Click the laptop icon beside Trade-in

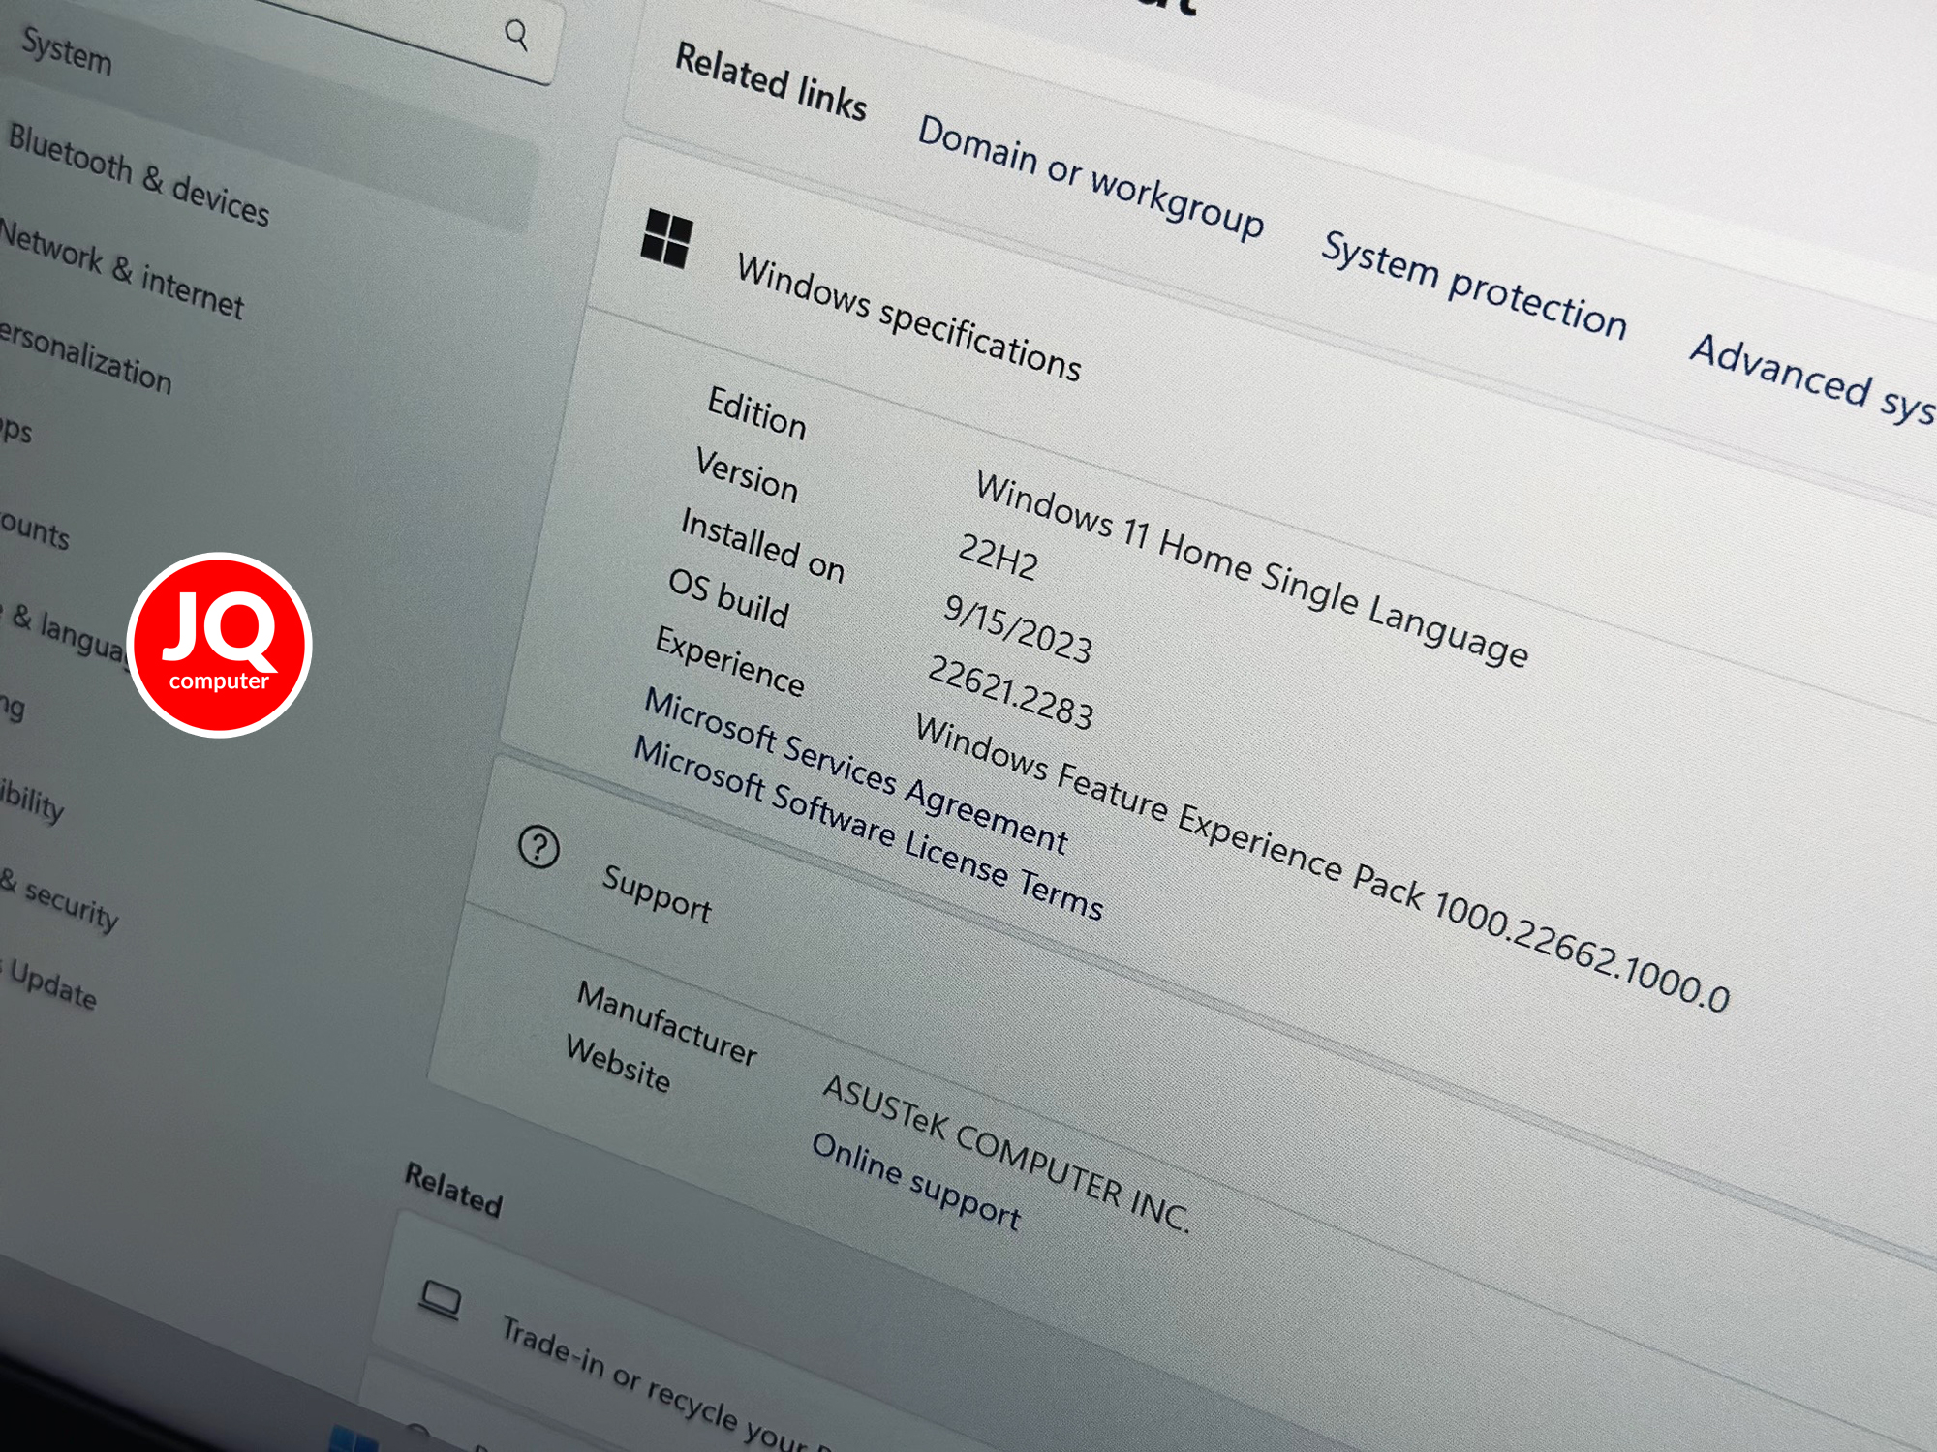(440, 1299)
